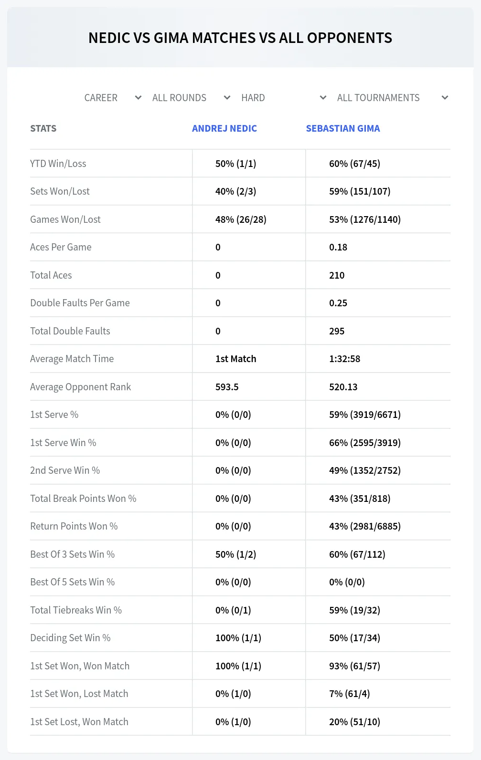Click the chevron next to ALL ROUNDS
The width and height of the screenshot is (481, 760).
[x=227, y=98]
